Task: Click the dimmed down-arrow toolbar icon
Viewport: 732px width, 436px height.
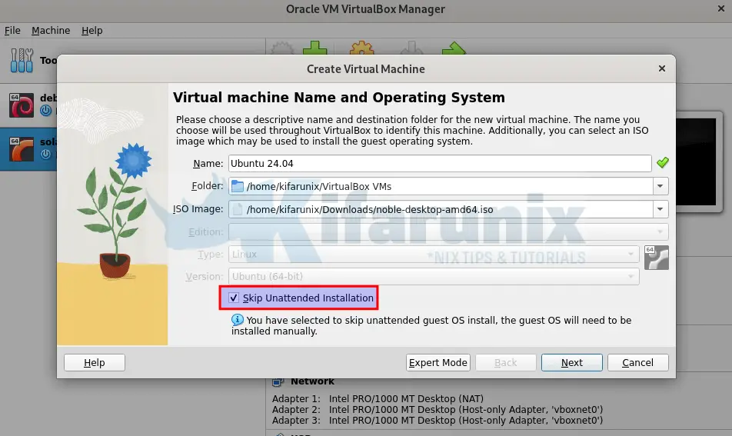Action: [411, 48]
